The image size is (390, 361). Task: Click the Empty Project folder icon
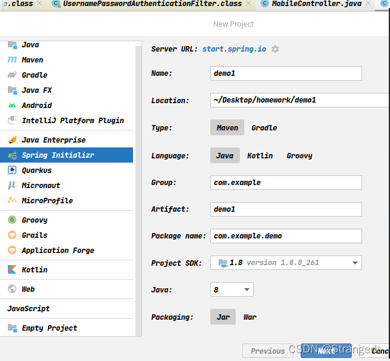coord(12,328)
